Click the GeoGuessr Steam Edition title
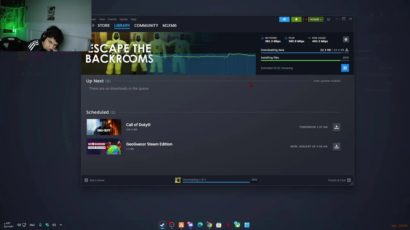The width and height of the screenshot is (410, 230). (149, 144)
